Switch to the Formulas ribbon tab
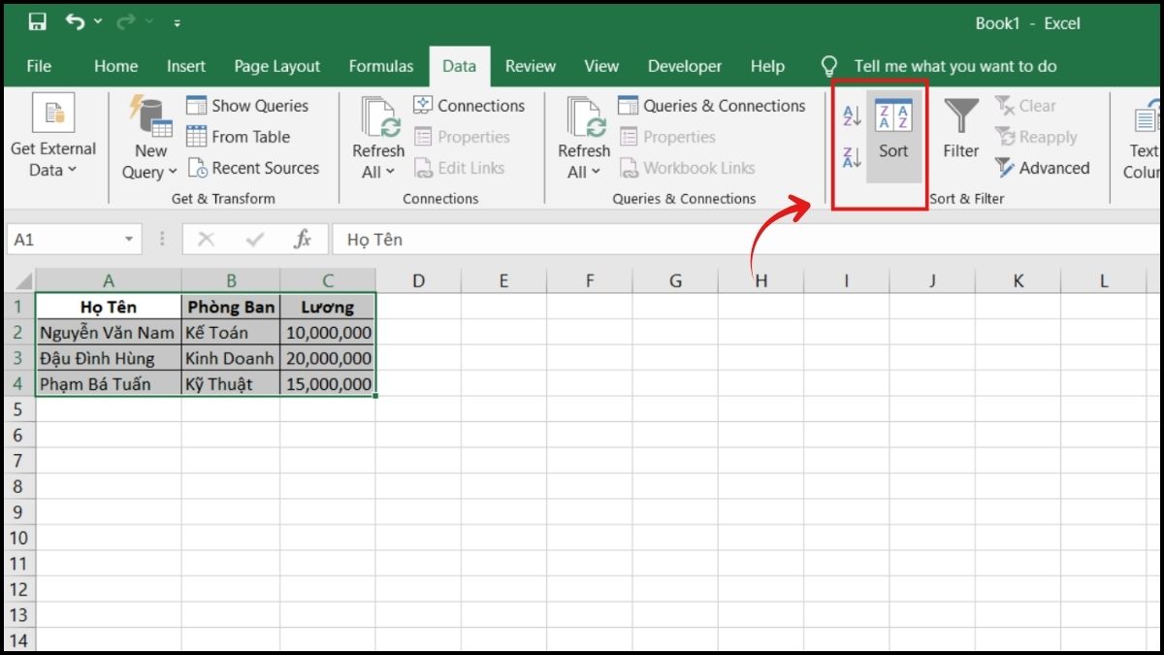 (x=380, y=66)
